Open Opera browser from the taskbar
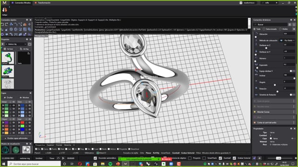 [80, 164]
